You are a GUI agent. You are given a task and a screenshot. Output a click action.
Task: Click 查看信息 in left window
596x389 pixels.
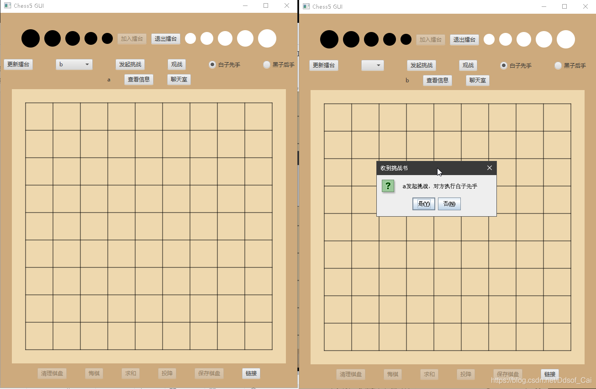[139, 80]
